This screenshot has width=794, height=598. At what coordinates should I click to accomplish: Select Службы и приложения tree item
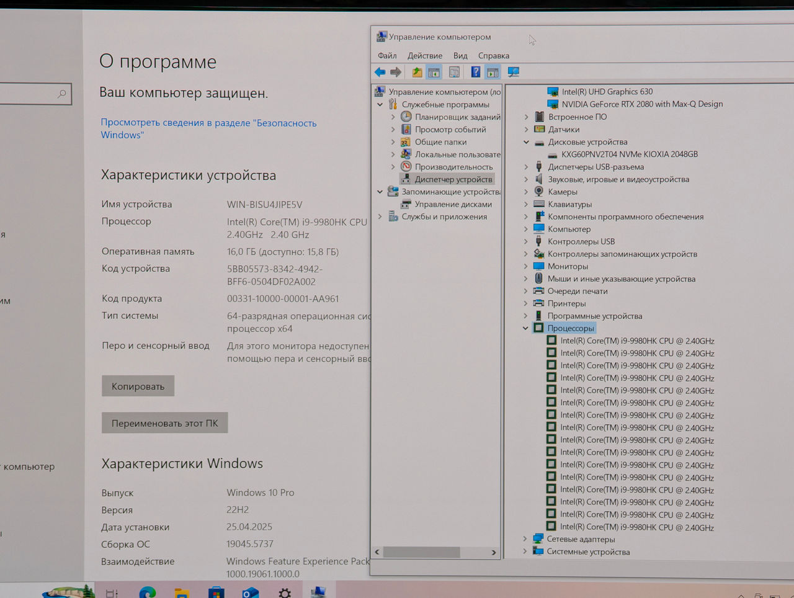[x=444, y=216]
